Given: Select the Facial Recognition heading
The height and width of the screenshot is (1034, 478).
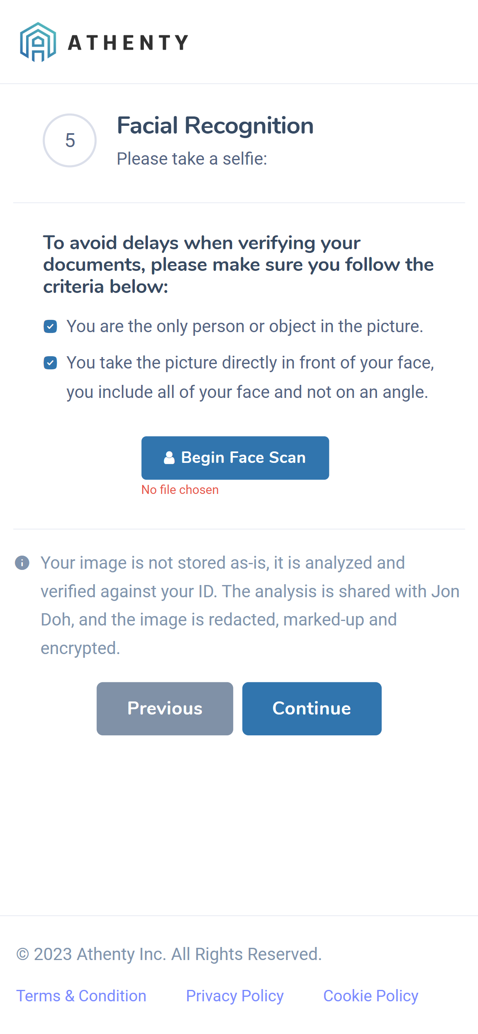Looking at the screenshot, I should coord(215,125).
